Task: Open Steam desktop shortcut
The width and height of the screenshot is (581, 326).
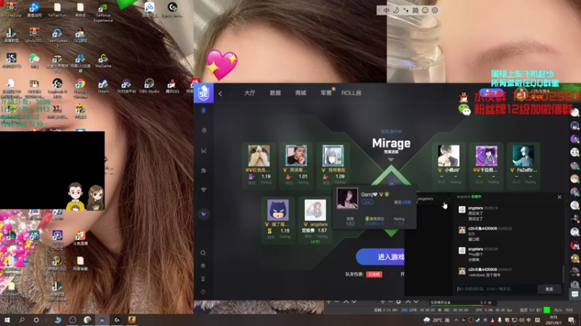Action: [103, 86]
